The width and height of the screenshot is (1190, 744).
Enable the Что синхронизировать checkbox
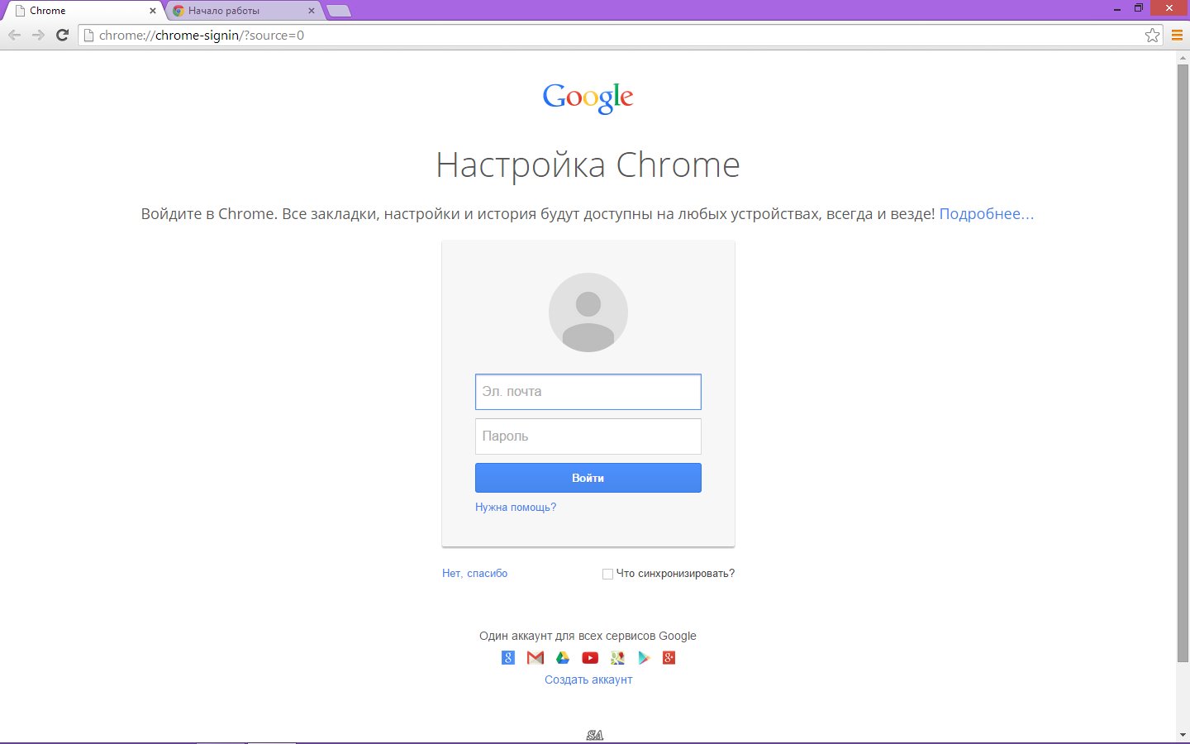click(x=607, y=573)
